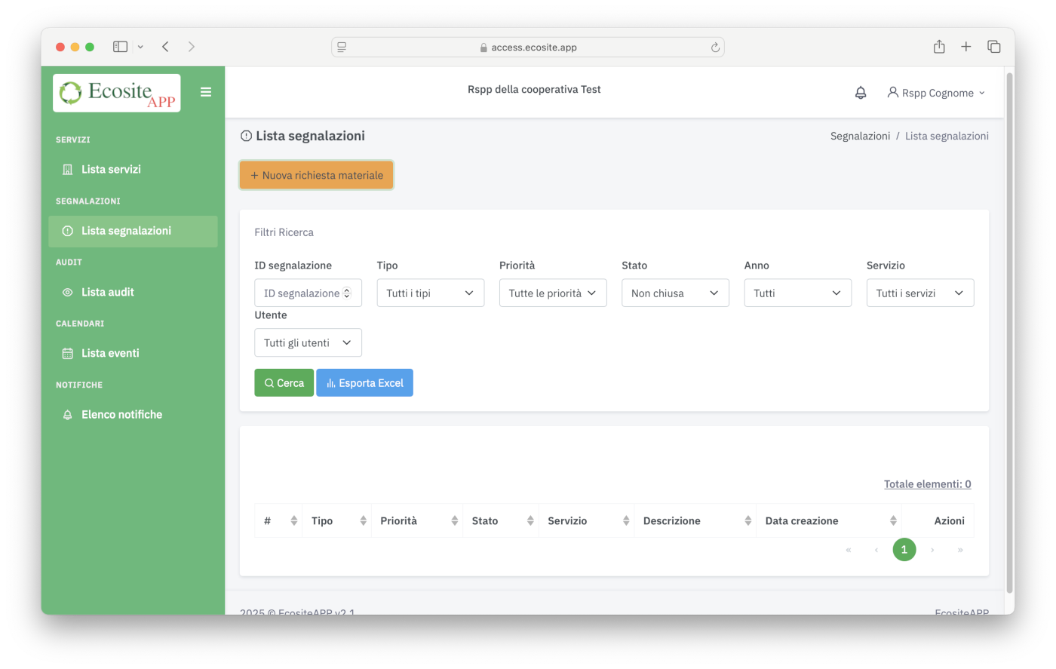This screenshot has height=669, width=1056.
Task: Open the Stato dropdown showing Non chiusa
Action: click(x=675, y=293)
